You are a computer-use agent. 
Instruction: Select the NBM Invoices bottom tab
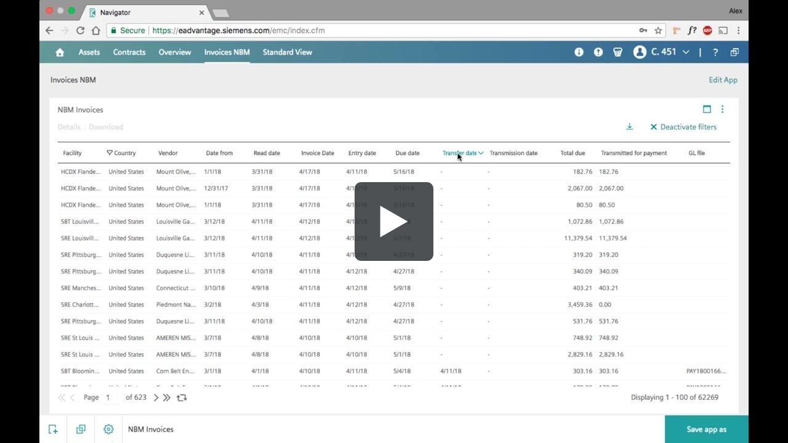point(151,429)
